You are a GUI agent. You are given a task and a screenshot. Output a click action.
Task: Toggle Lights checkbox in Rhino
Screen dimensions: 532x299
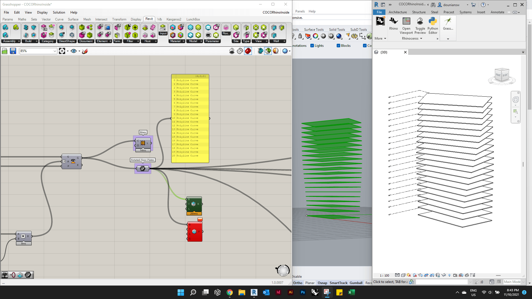click(312, 46)
